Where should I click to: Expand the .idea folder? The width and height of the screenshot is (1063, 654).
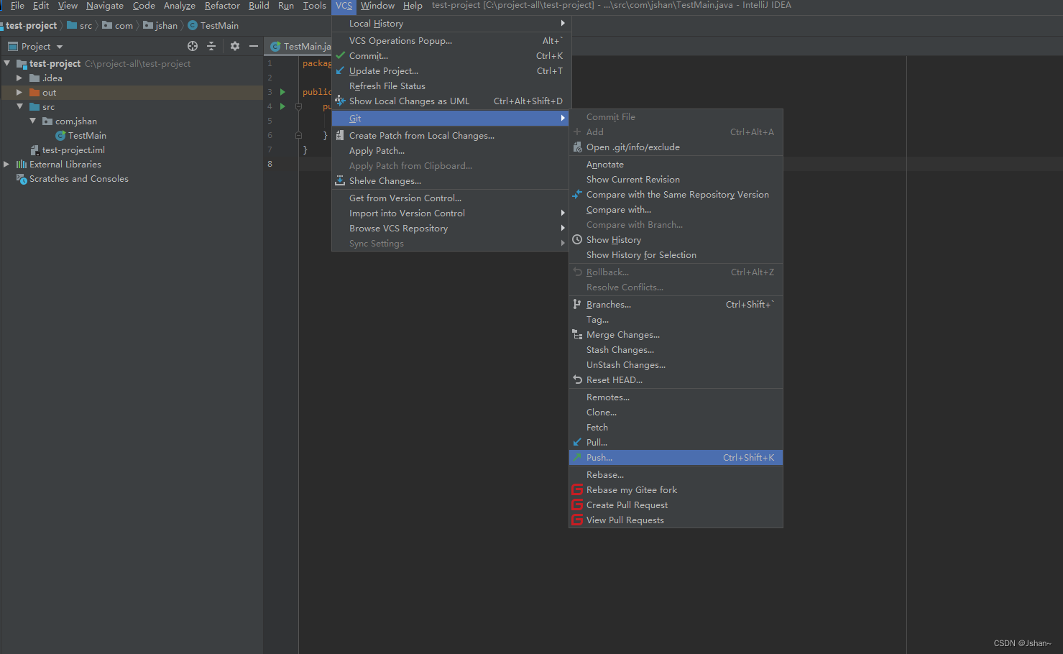click(20, 78)
